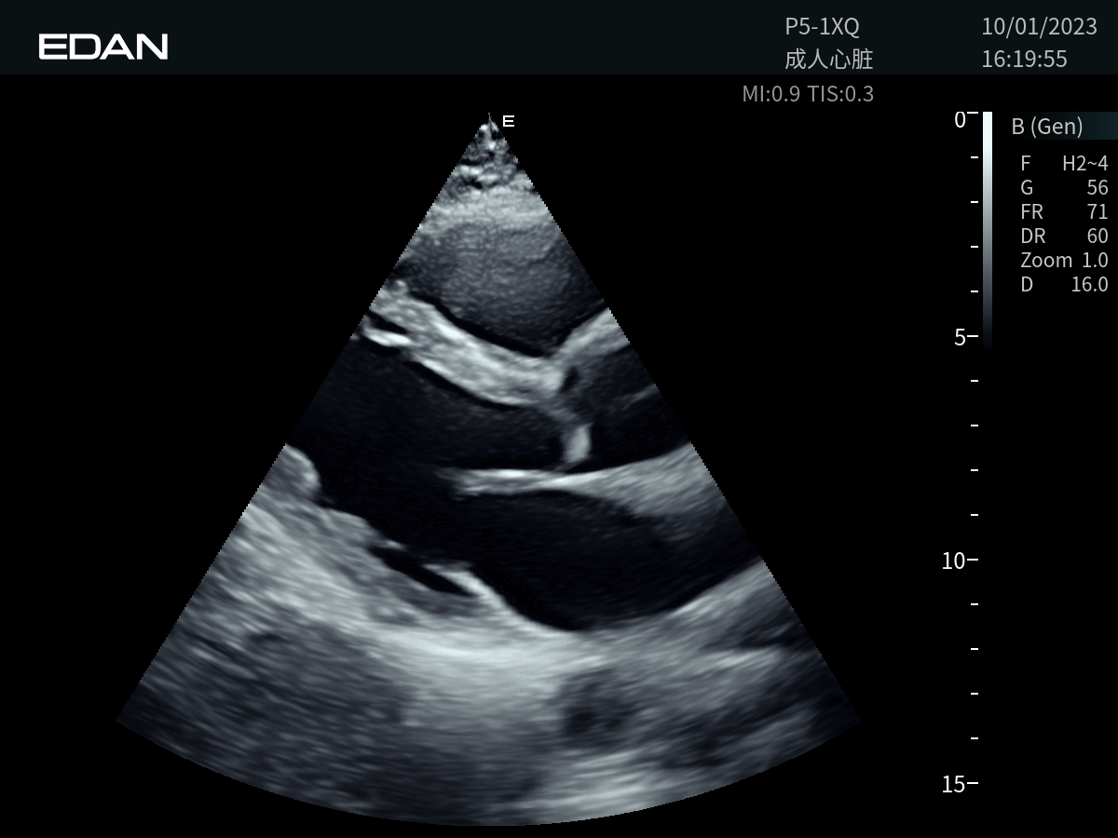Click the EDAN logo

(x=103, y=47)
